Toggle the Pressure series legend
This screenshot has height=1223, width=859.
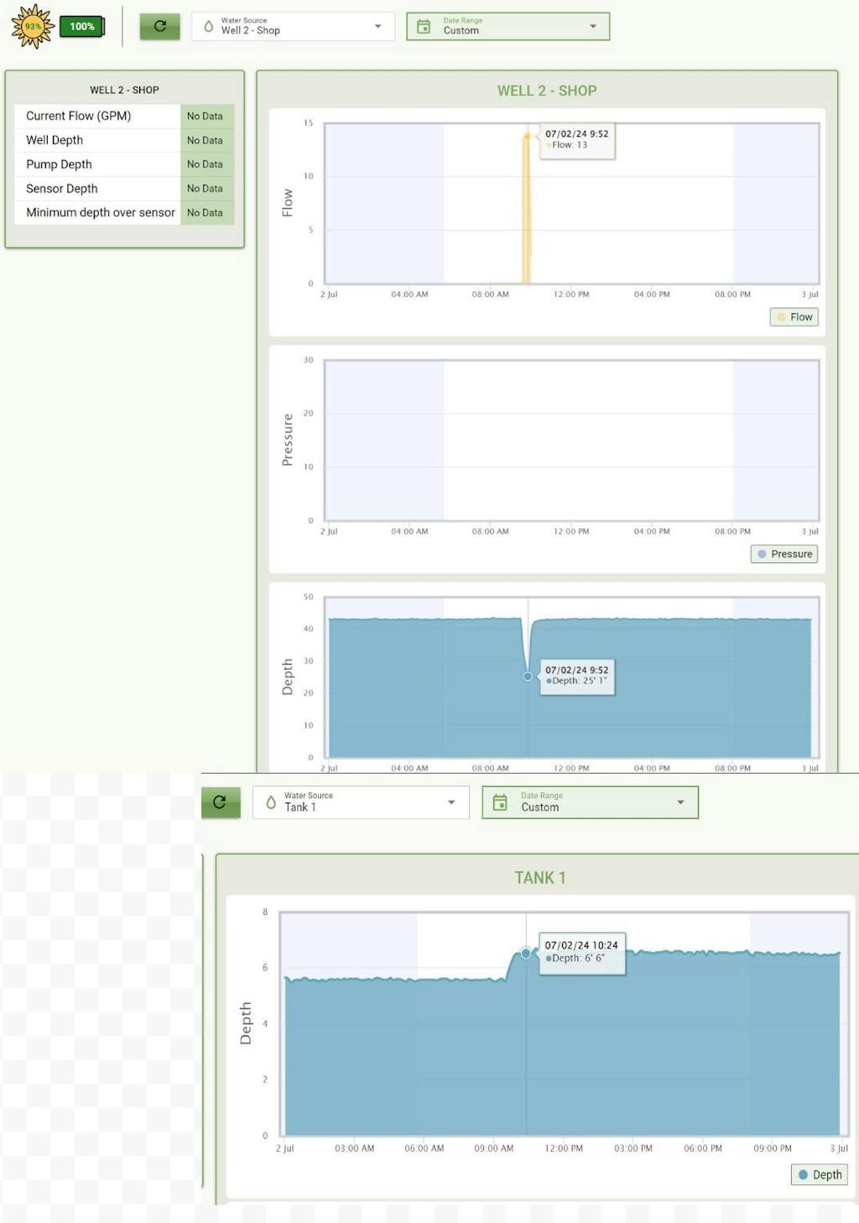pos(784,554)
